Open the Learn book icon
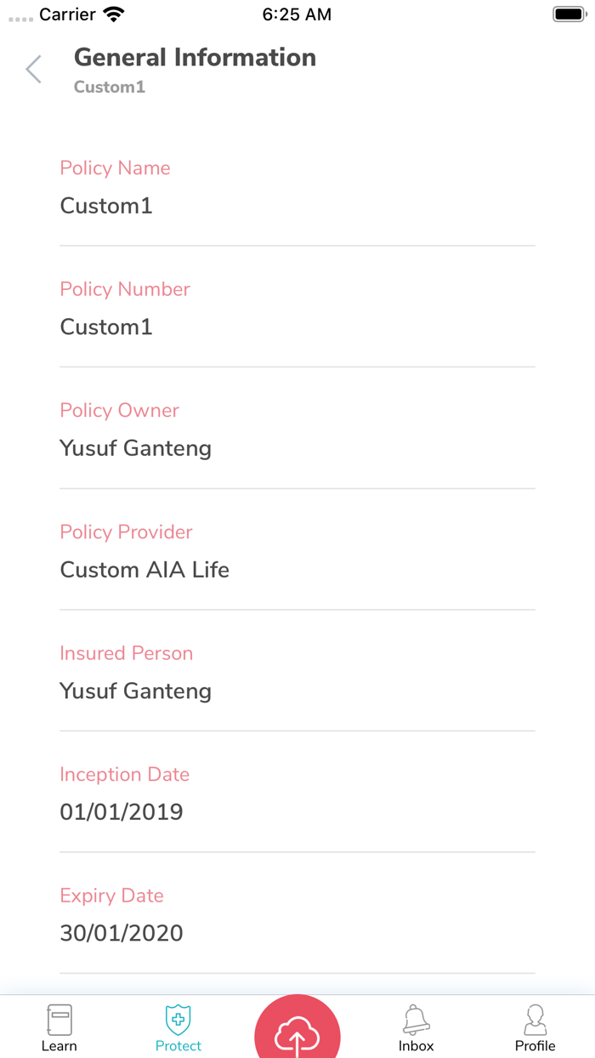The height and width of the screenshot is (1058, 595). click(59, 1019)
